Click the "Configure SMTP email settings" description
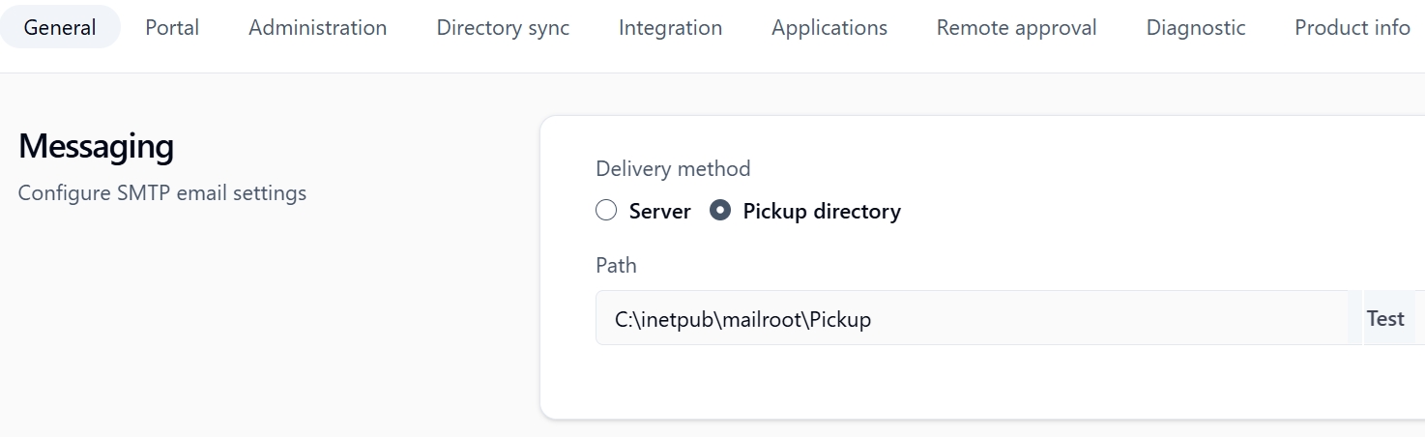Screen dimensions: 1425x437 (161, 193)
